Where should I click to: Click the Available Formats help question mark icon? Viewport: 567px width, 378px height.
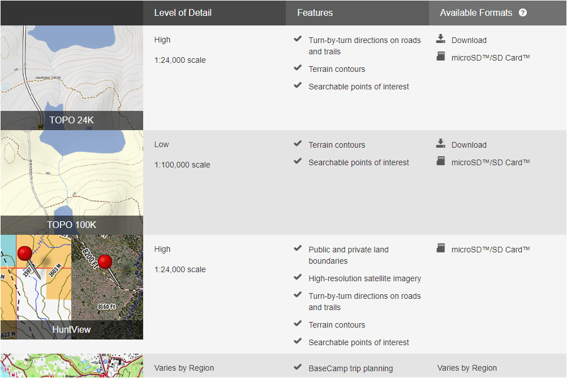(522, 12)
